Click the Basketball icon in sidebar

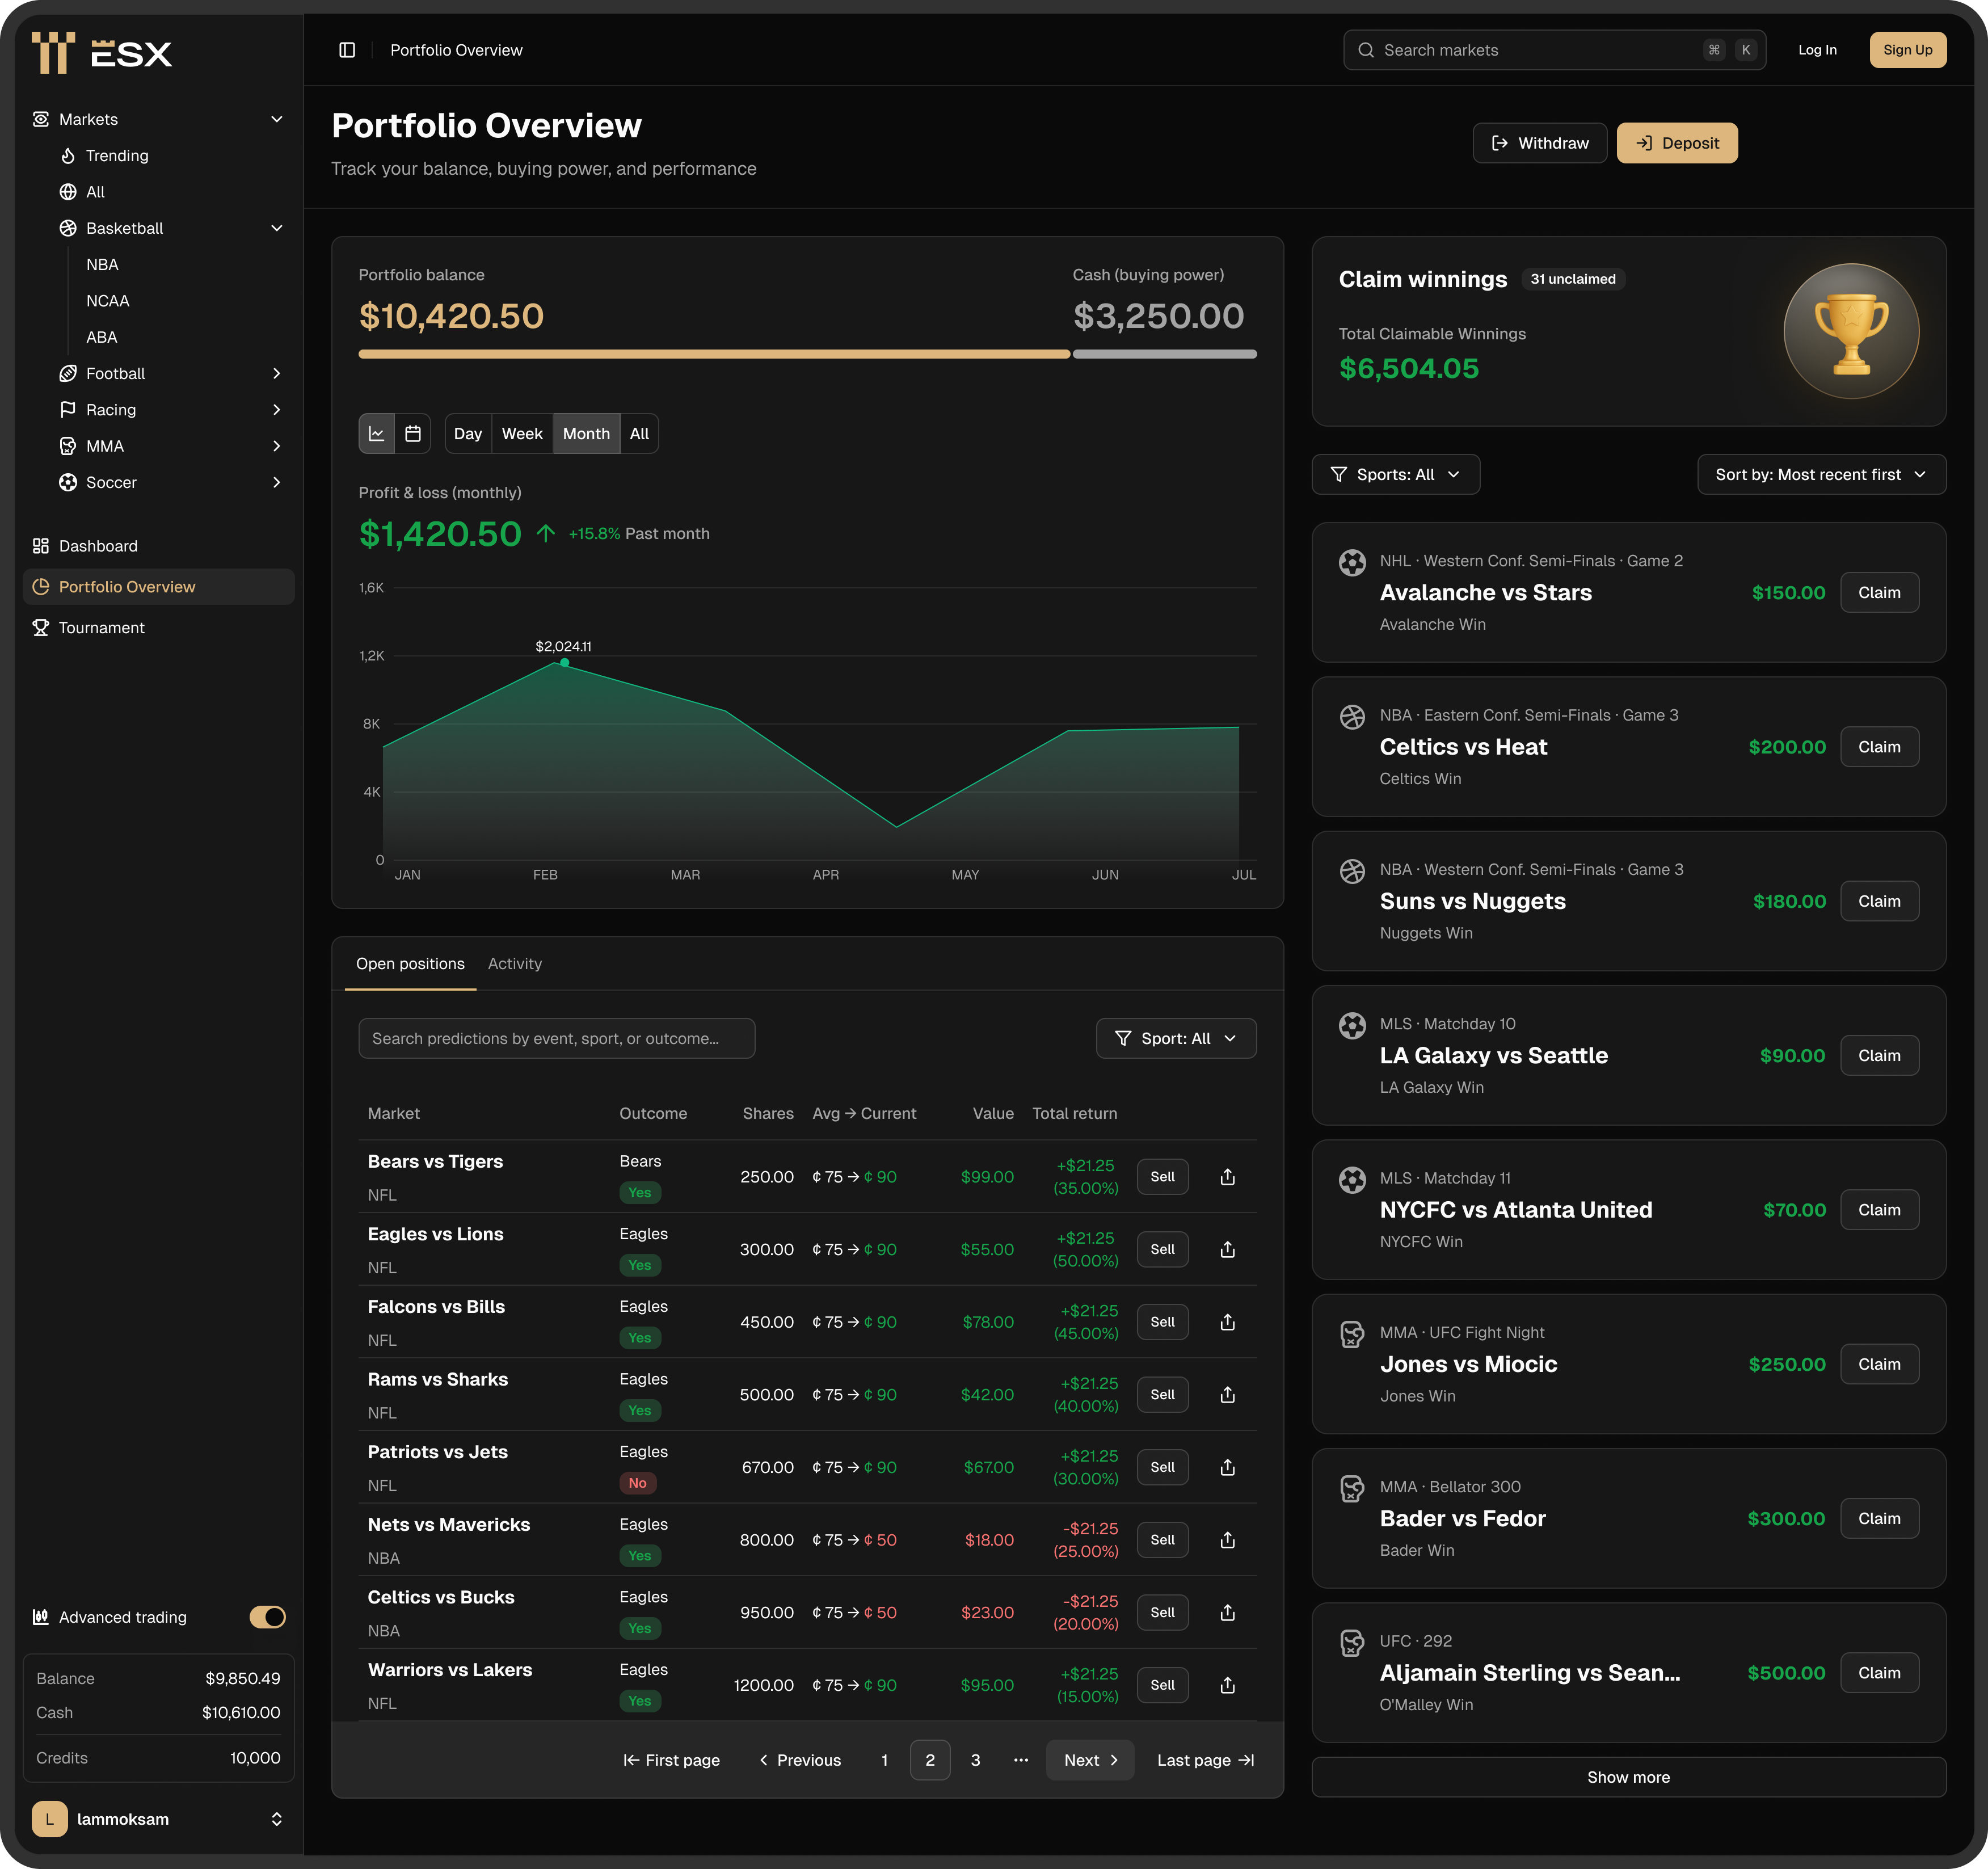[68, 228]
